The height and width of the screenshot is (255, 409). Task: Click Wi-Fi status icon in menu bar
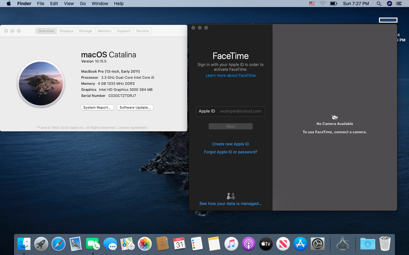click(x=322, y=4)
